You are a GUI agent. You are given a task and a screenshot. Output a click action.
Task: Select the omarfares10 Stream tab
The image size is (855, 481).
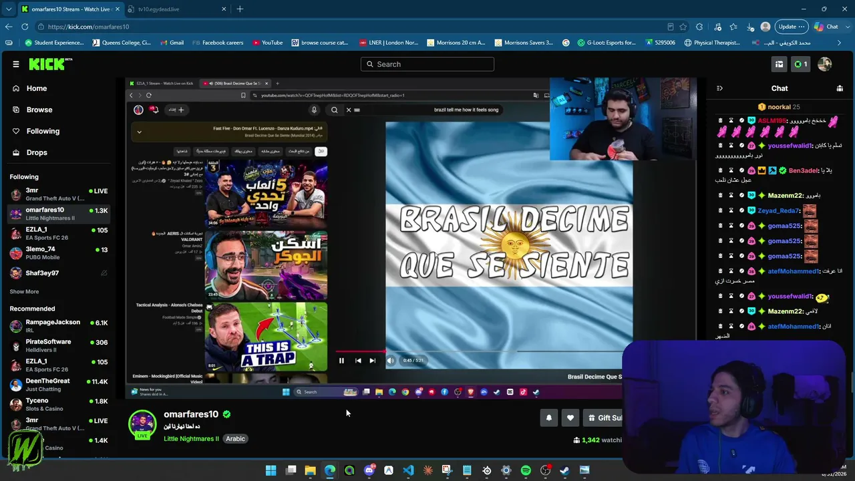(x=69, y=9)
